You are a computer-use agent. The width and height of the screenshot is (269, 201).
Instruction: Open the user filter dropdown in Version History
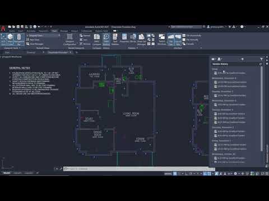pyautogui.click(x=220, y=59)
